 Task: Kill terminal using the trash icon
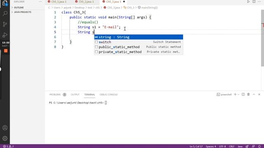(x=248, y=95)
